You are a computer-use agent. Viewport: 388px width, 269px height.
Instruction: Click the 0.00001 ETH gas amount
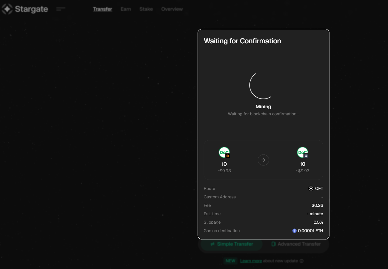click(310, 231)
